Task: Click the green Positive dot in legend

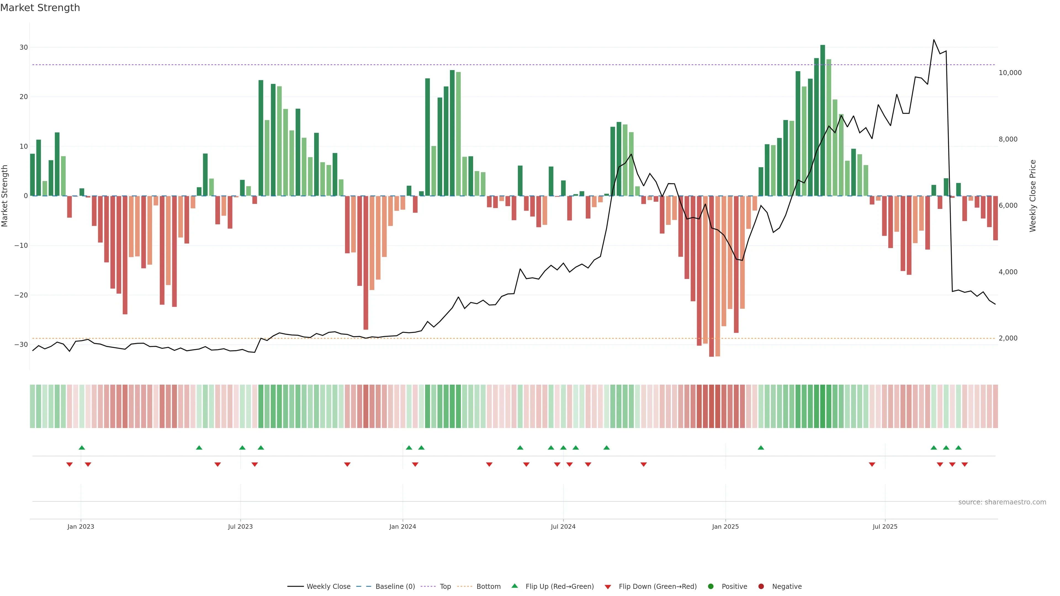Action: 711,586
